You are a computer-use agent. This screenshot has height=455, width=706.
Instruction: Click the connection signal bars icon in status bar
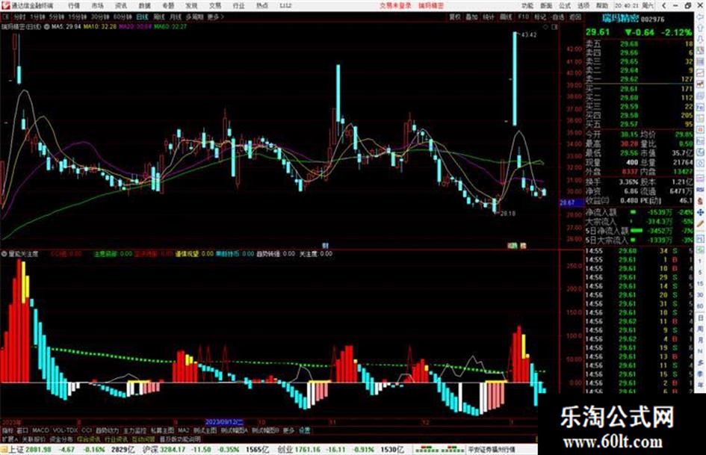(439, 449)
